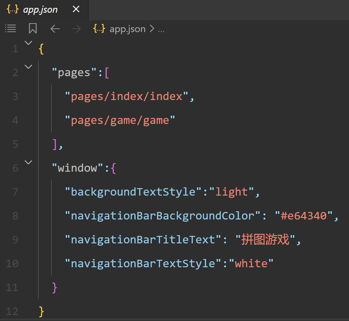Click the "pages" key text
The height and width of the screenshot is (321, 349).
[x=74, y=73]
